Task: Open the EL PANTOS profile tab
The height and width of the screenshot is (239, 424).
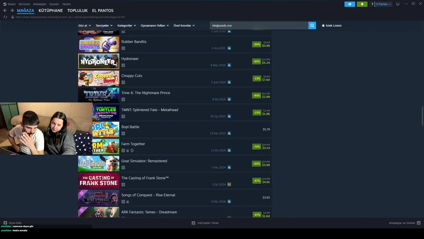Action: pos(103,11)
